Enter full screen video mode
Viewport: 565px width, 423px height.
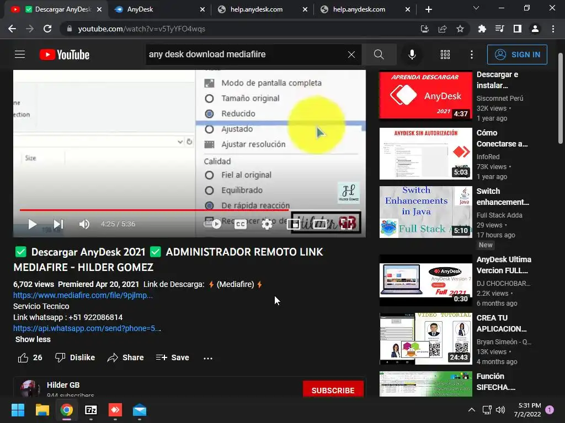click(347, 224)
